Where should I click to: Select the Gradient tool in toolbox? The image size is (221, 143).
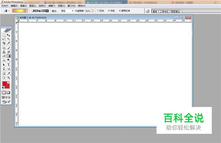8,56
